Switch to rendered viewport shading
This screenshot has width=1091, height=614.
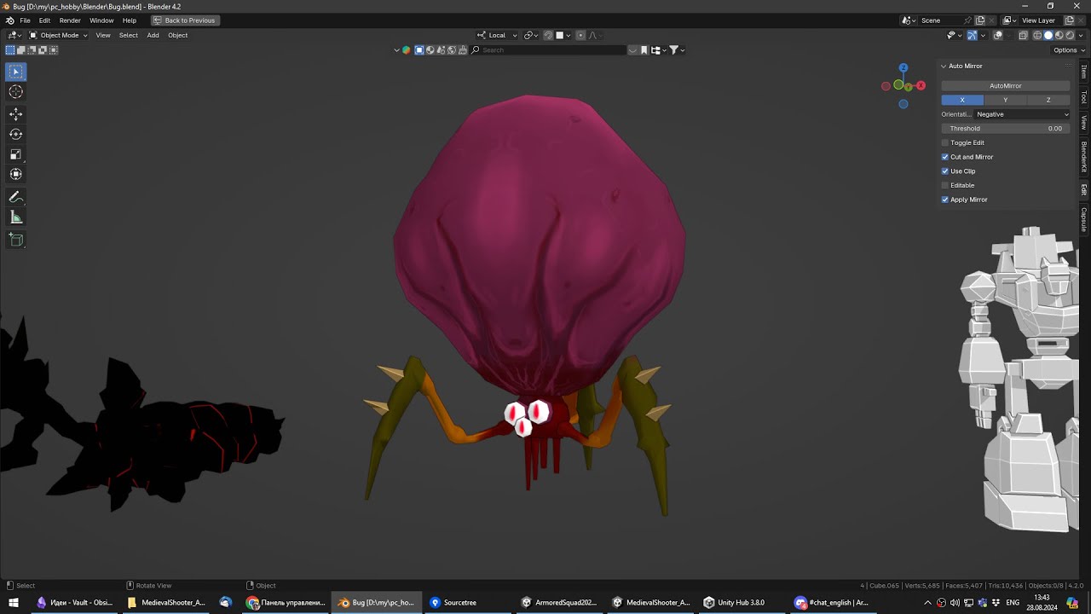click(1071, 35)
